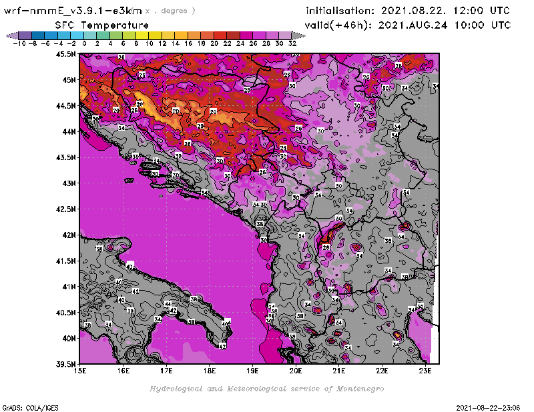Click the 42.5N latitude axis label

[66, 209]
